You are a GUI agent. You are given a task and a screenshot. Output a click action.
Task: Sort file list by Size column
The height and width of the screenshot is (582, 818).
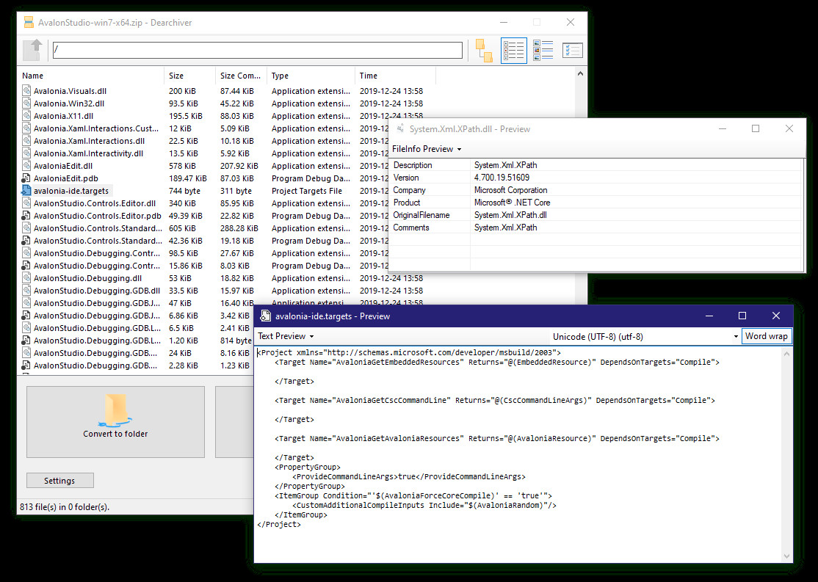click(190, 76)
